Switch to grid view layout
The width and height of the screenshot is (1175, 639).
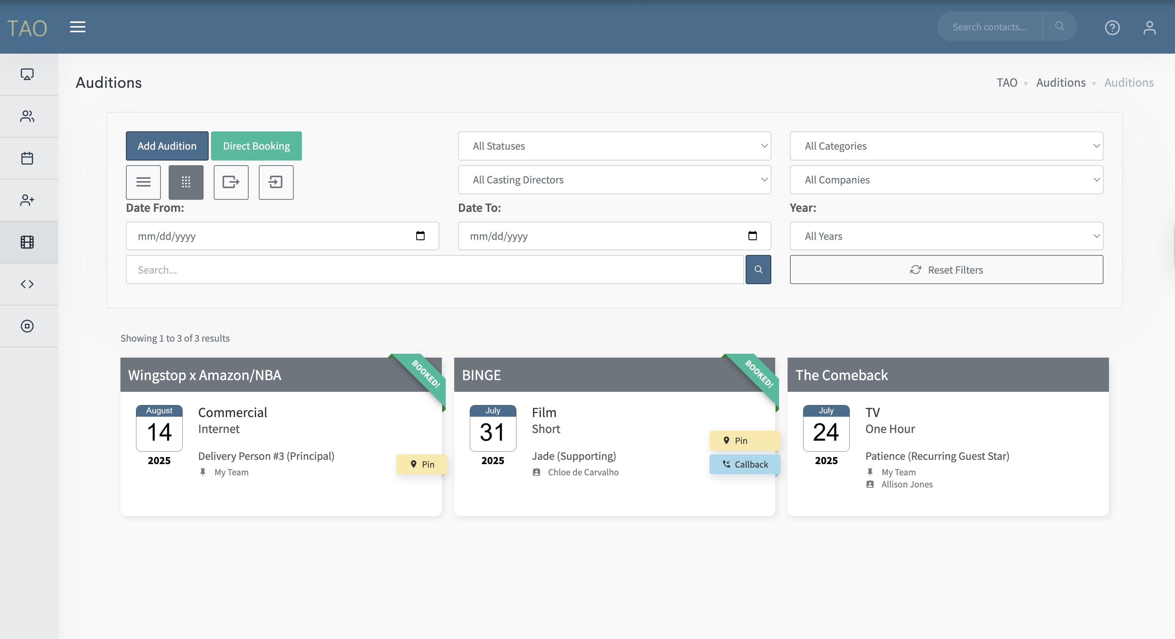(x=186, y=183)
